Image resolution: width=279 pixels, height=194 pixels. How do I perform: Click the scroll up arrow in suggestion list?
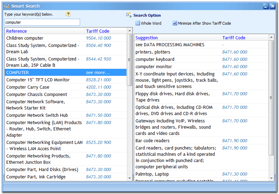(x=271, y=37)
